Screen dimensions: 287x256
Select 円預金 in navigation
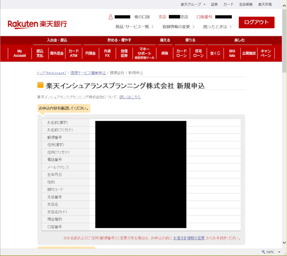click(91, 53)
